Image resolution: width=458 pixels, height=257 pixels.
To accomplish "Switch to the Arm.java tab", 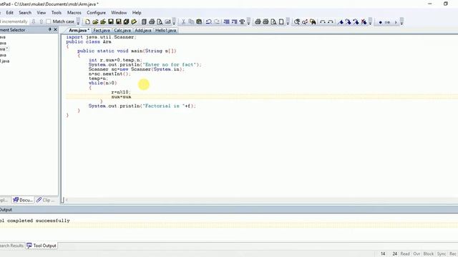I will tap(79, 30).
